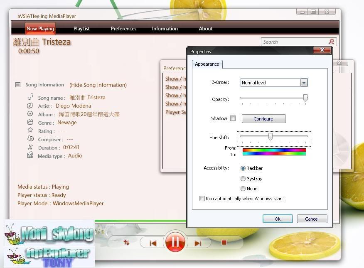Viewport: 364px width, 268px height.
Task: Adjust the Opacity slider
Action: tap(305, 98)
